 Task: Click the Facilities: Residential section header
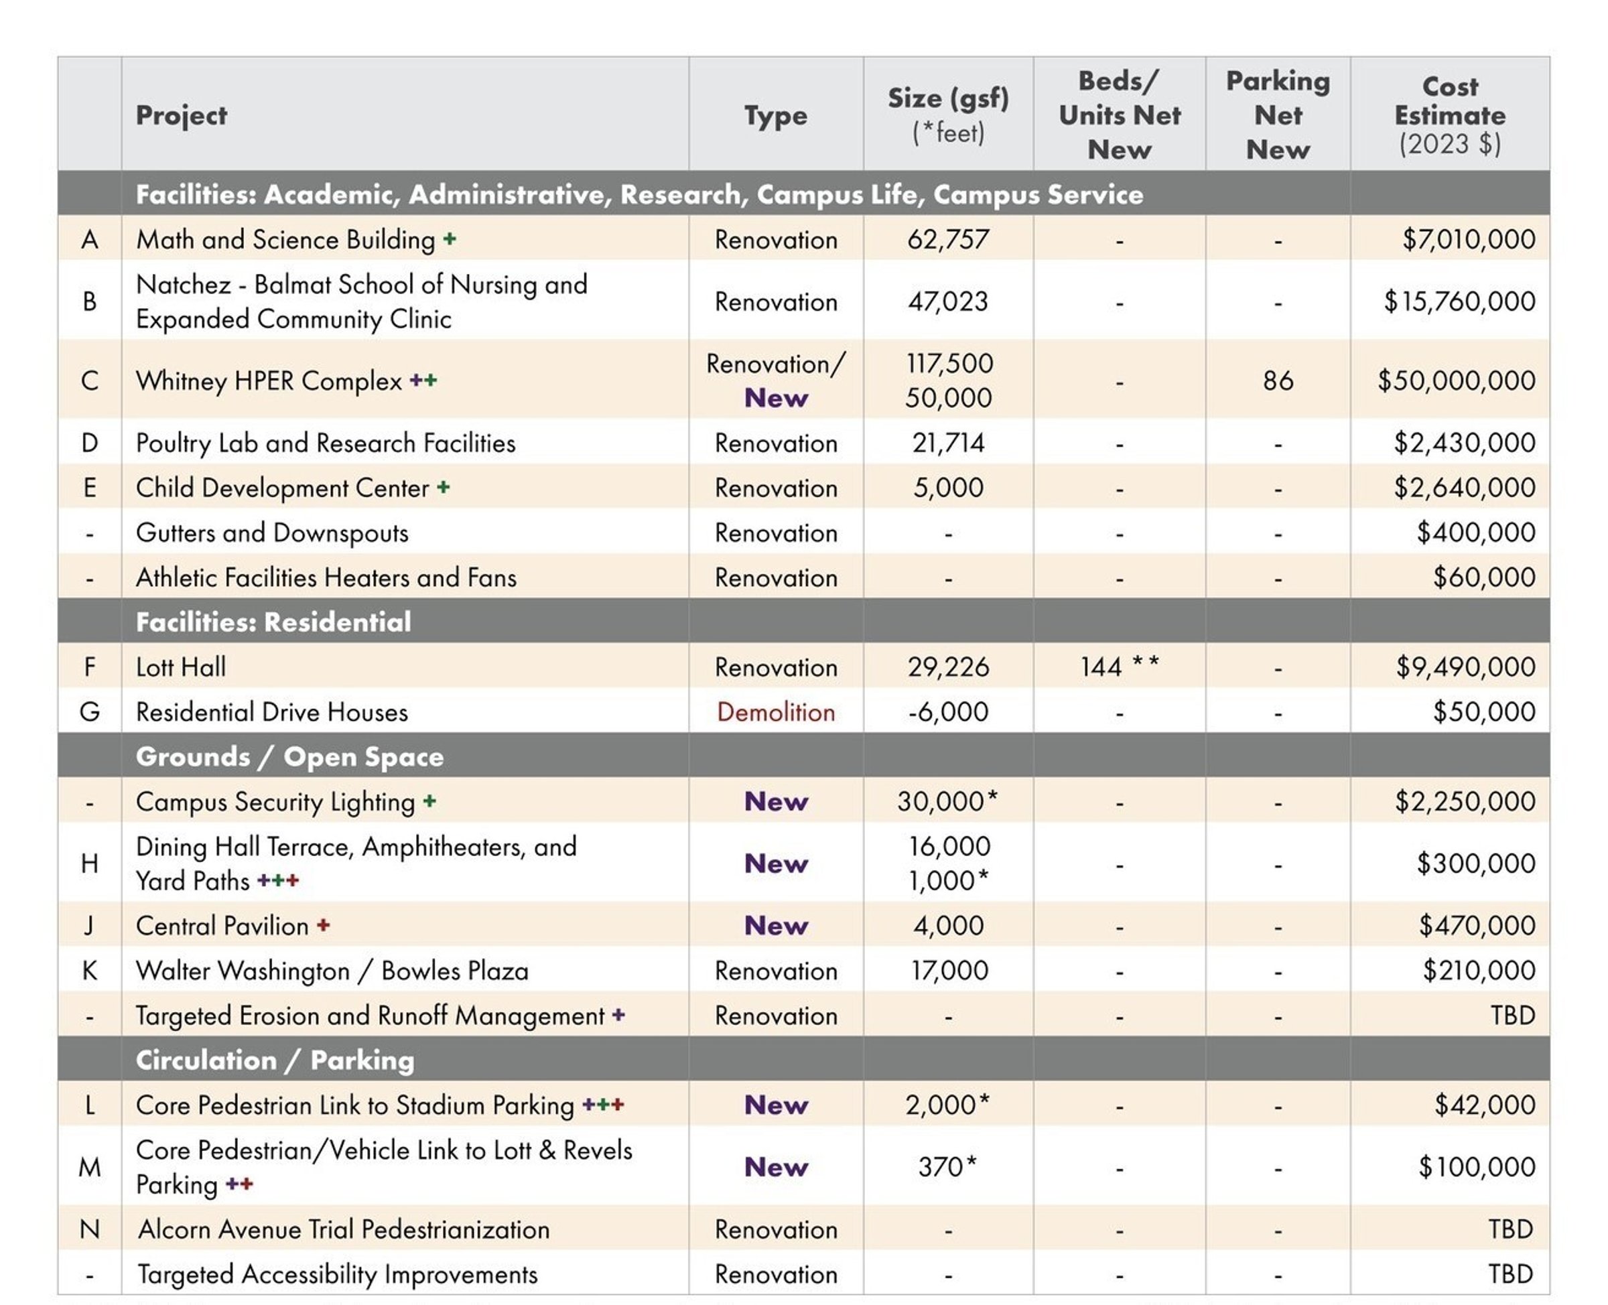[273, 622]
